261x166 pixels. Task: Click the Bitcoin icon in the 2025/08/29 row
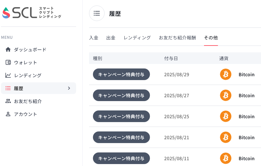(226, 74)
